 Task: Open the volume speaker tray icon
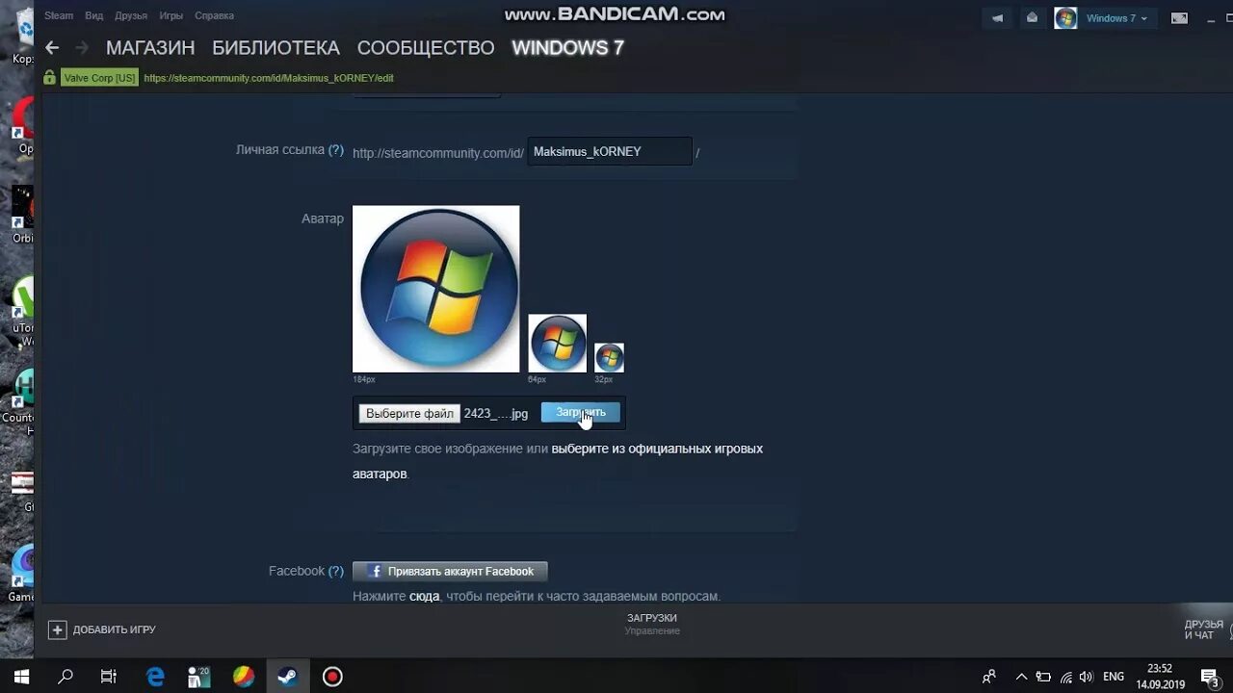click(x=1088, y=677)
